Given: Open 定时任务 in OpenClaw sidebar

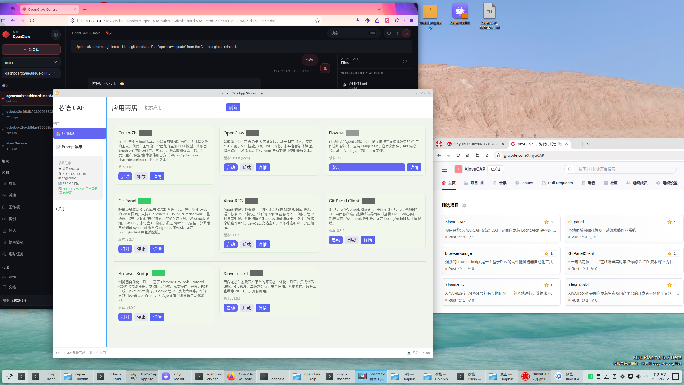Looking at the screenshot, I should coord(16,254).
